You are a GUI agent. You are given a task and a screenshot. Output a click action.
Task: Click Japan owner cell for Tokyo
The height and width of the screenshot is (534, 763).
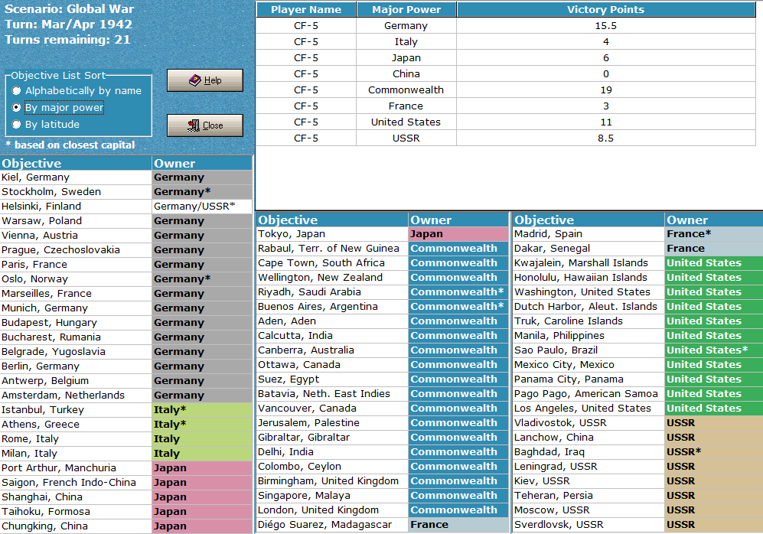458,234
